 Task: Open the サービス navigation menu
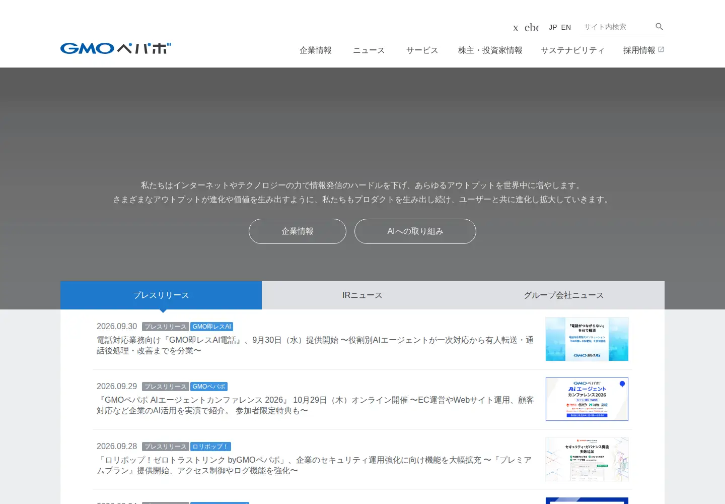(x=422, y=50)
